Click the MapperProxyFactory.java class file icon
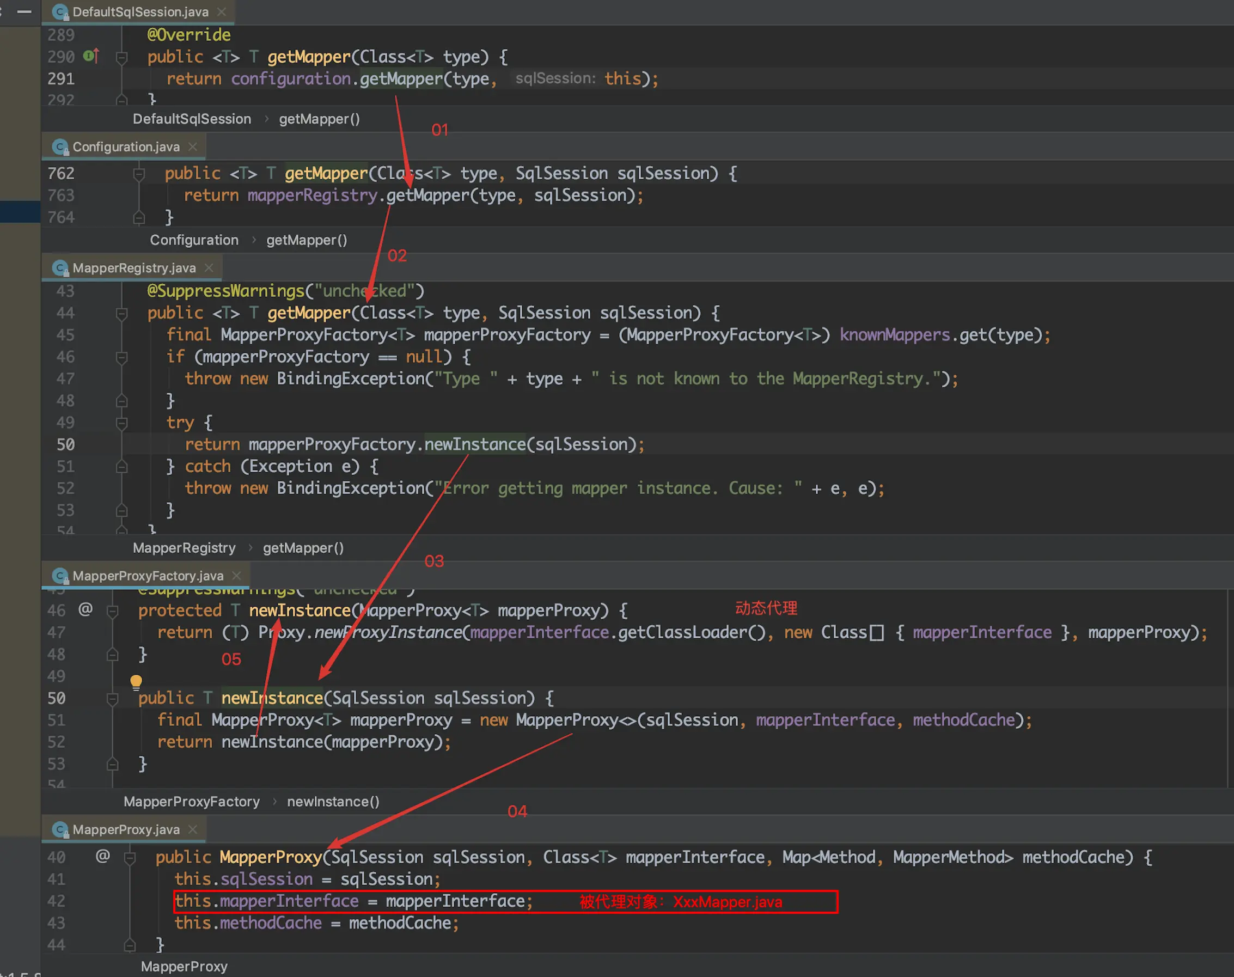This screenshot has width=1234, height=977. tap(60, 576)
